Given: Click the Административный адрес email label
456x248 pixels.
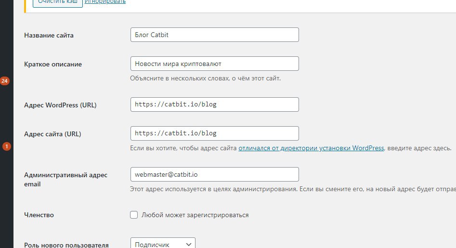Looking at the screenshot, I should (65, 179).
